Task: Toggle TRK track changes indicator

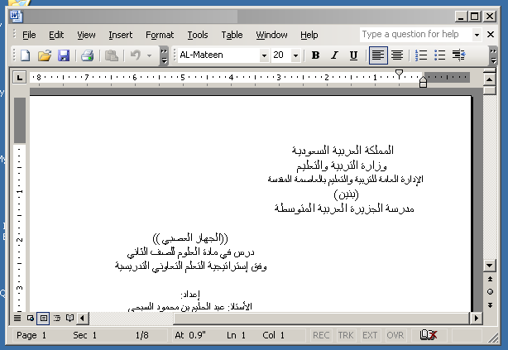Action: coord(346,335)
